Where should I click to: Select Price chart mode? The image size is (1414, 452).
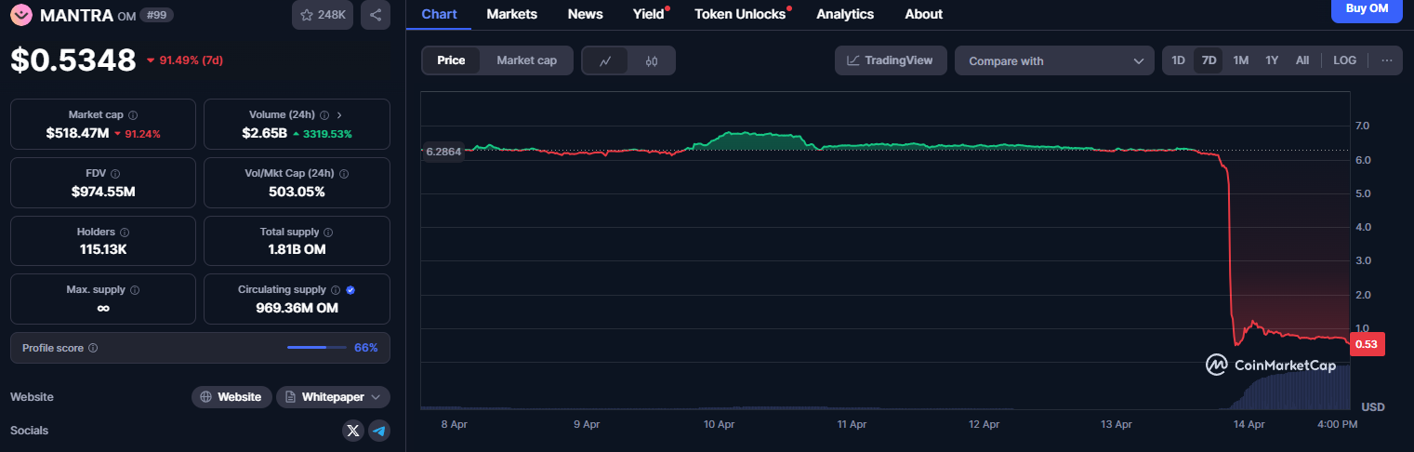pyautogui.click(x=451, y=60)
